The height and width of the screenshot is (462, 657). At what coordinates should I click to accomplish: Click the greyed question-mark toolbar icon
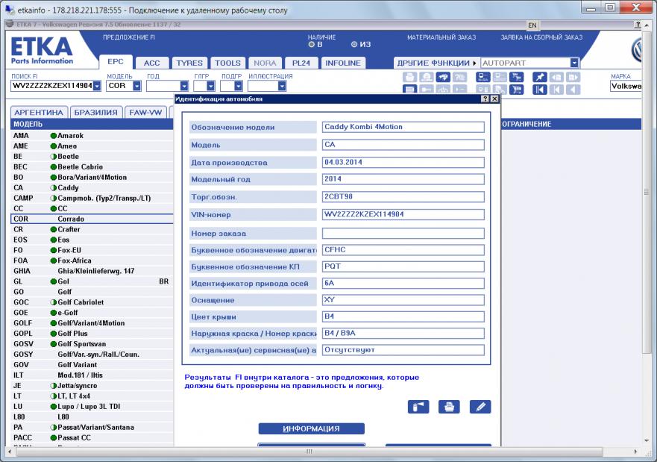tap(459, 77)
